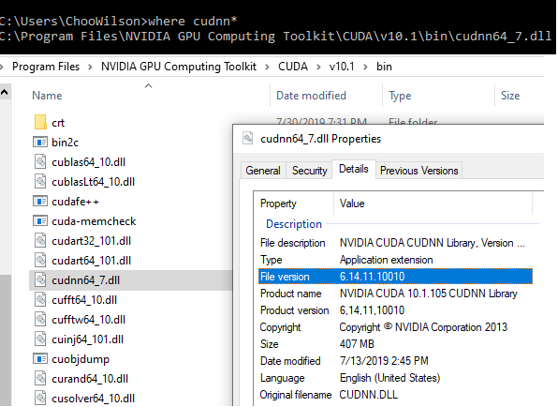Image resolution: width=558 pixels, height=407 pixels.
Task: Sort files by Size column
Action: click(510, 96)
